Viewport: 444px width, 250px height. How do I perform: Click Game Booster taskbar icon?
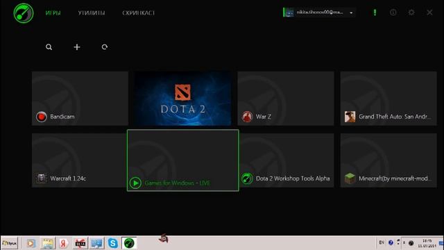click(129, 243)
